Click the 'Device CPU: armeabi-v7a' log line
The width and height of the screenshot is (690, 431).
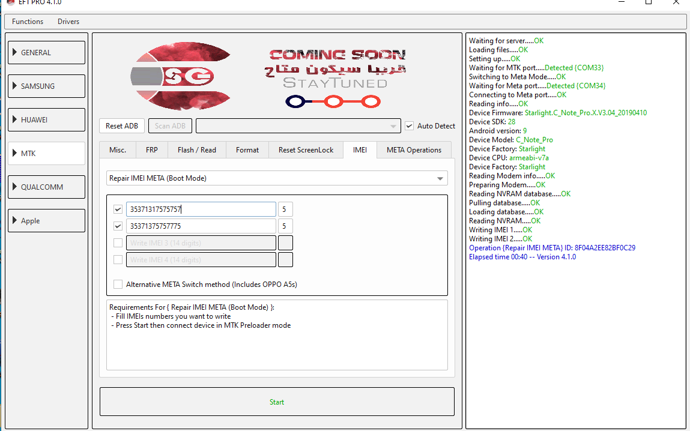pos(509,157)
